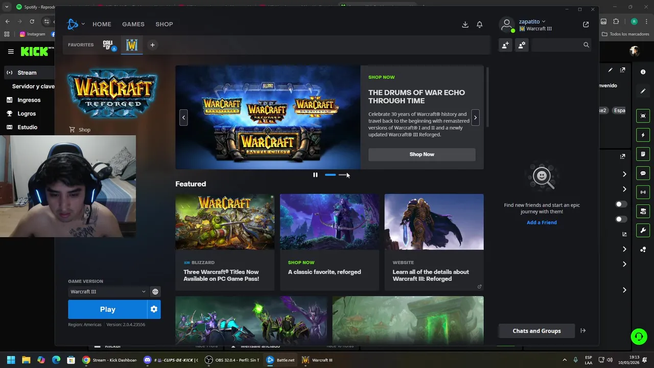Select the Warcraft III favorites tab
Screen dimensions: 654x368
tap(132, 45)
